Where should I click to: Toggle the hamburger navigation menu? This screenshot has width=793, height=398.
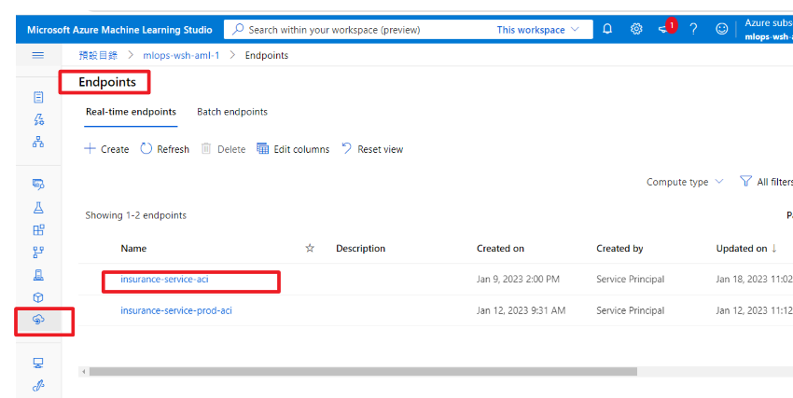click(x=38, y=55)
